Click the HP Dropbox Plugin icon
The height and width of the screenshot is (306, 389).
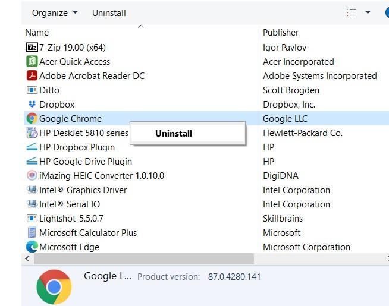(x=32, y=147)
